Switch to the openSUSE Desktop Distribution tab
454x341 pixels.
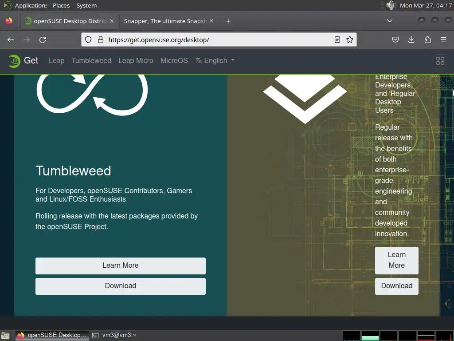tap(69, 21)
